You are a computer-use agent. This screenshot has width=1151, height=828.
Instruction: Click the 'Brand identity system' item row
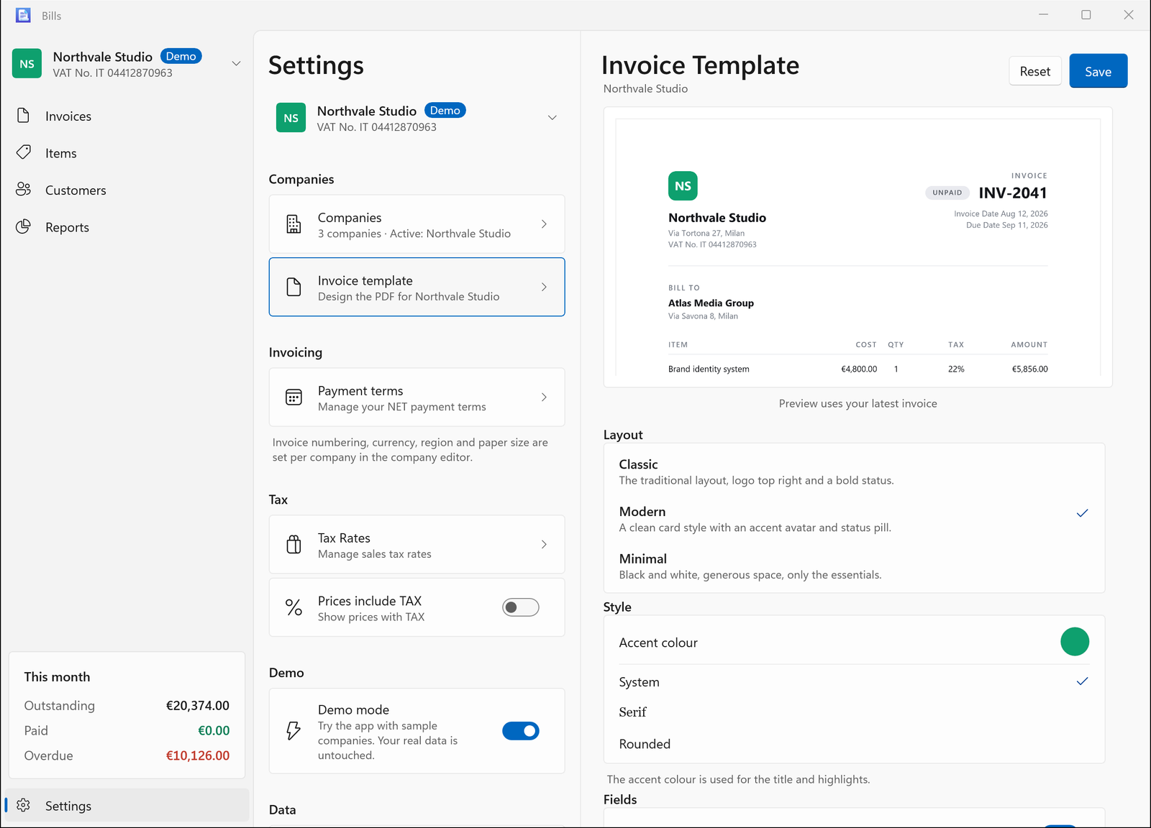pyautogui.click(x=857, y=369)
